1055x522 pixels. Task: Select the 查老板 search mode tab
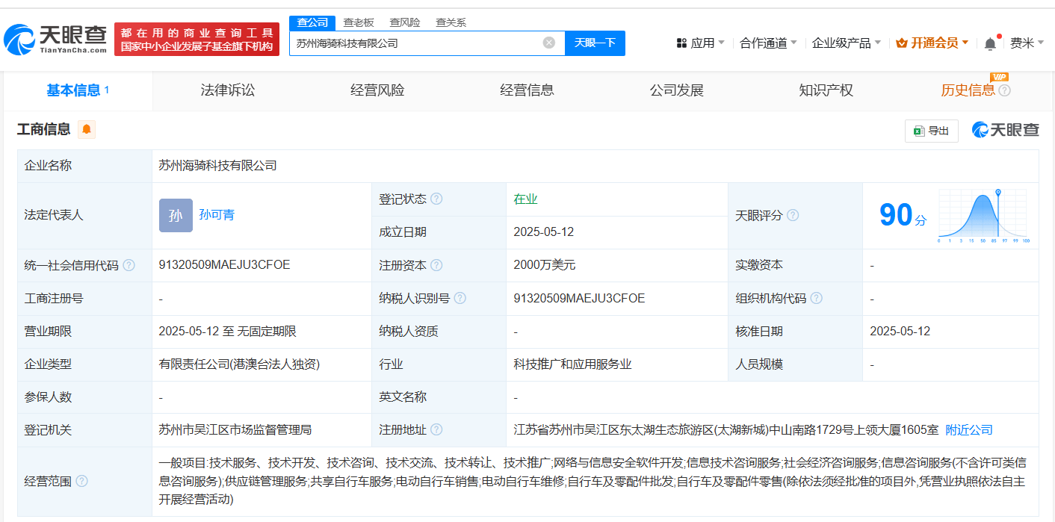pyautogui.click(x=359, y=22)
